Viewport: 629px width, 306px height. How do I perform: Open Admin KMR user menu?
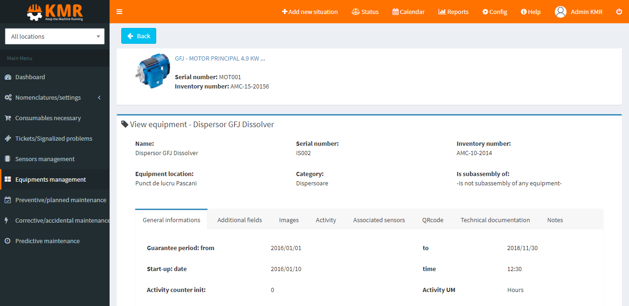click(x=579, y=12)
